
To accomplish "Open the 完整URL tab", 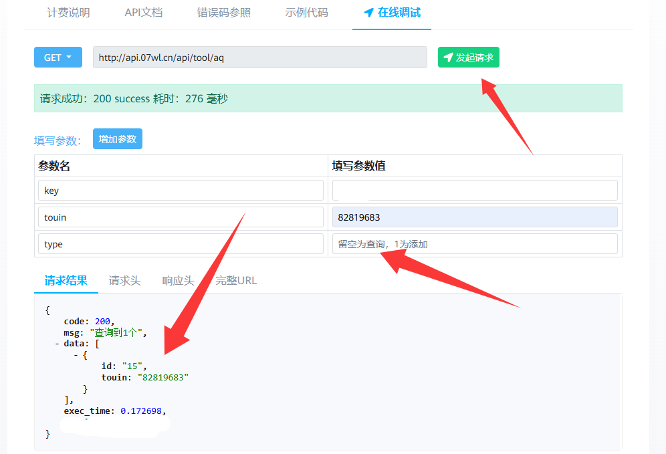I will click(235, 280).
